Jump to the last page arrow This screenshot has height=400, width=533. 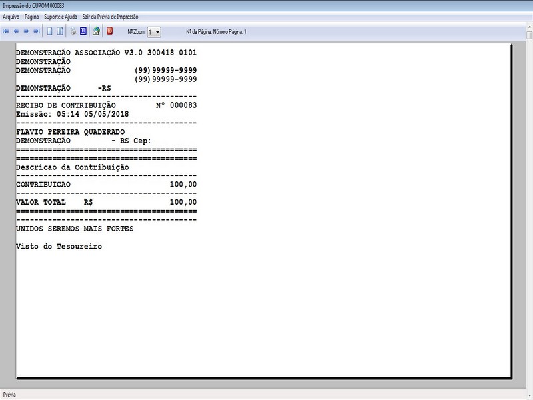point(37,31)
